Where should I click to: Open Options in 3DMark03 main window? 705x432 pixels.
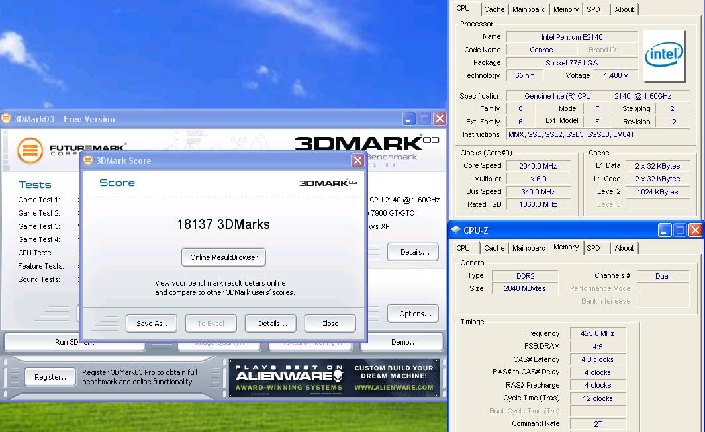(413, 314)
